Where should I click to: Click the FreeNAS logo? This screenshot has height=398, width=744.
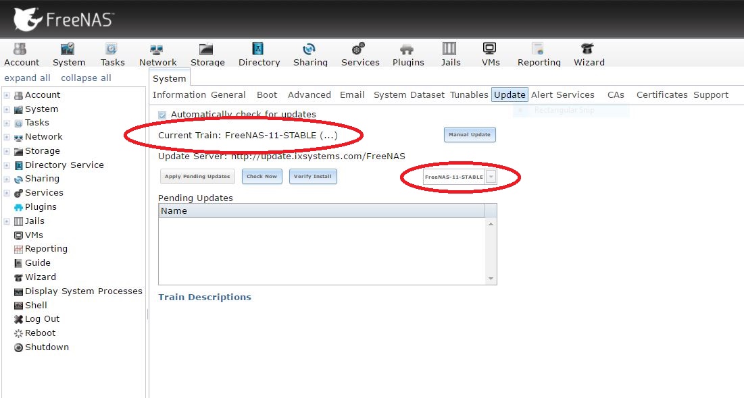click(64, 20)
